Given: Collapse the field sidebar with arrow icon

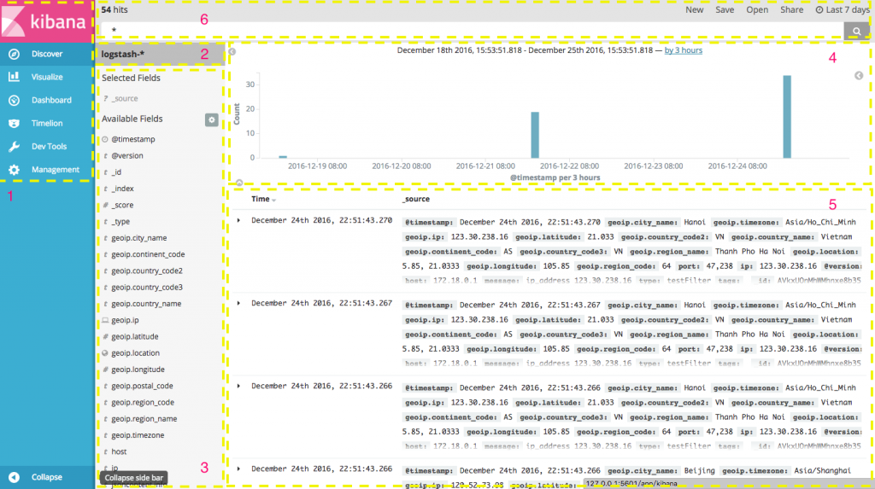Looking at the screenshot, I should coord(232,51).
